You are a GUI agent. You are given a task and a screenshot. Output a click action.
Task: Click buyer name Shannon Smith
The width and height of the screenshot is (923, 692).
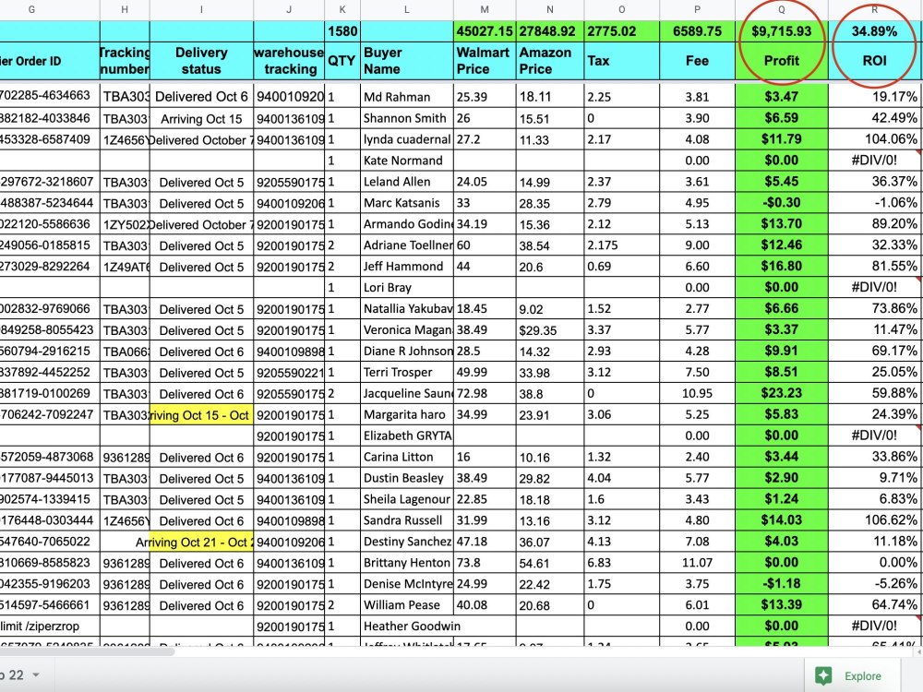click(404, 118)
